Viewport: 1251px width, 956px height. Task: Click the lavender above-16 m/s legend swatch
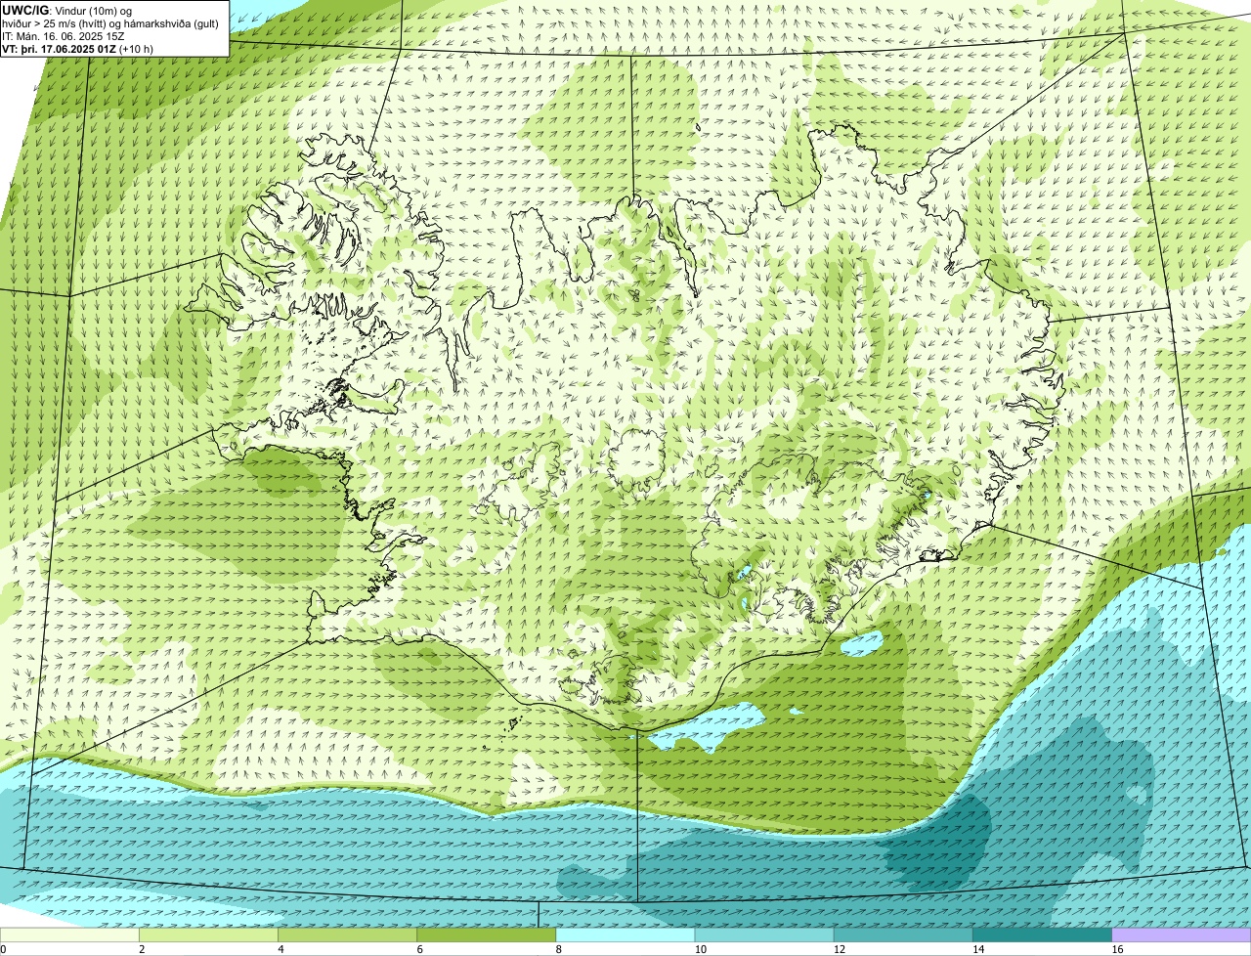[1182, 935]
